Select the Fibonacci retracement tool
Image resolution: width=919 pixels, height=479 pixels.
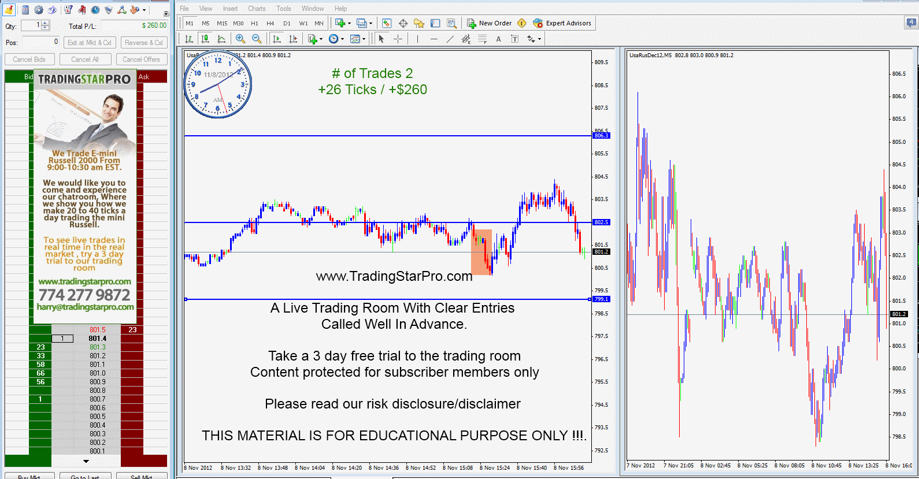(483, 39)
